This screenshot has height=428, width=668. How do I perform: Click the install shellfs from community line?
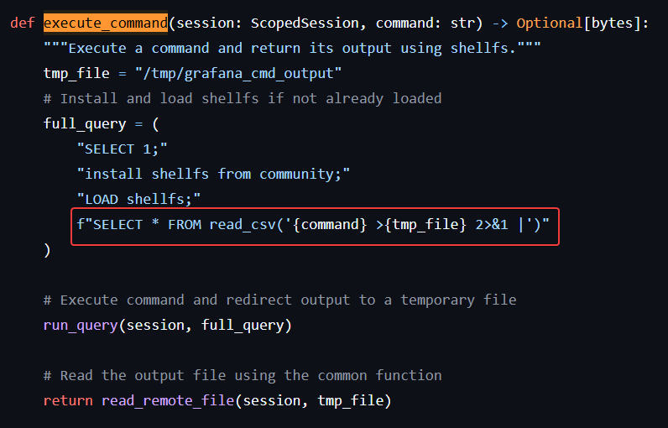tap(213, 174)
